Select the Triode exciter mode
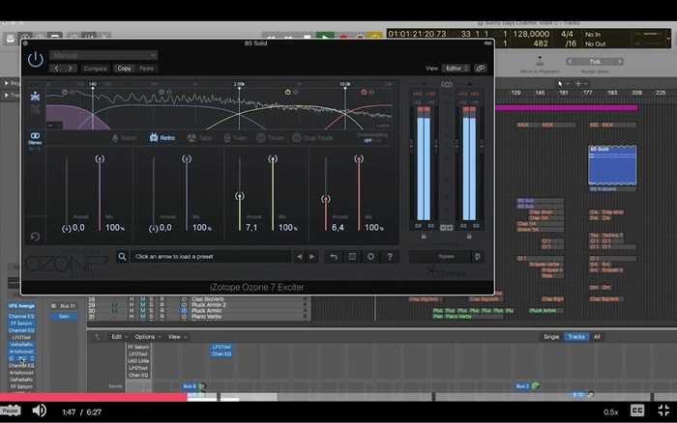Image resolution: width=677 pixels, height=423 pixels. point(271,138)
